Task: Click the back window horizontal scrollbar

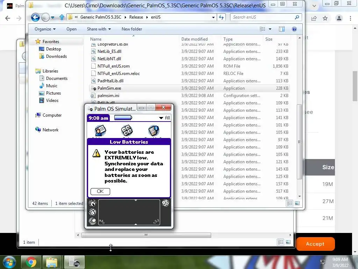Action: [x=146, y=235]
